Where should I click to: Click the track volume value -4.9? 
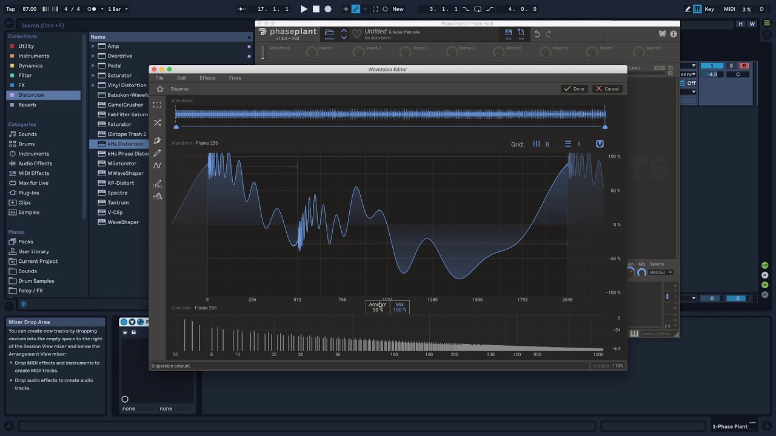712,74
